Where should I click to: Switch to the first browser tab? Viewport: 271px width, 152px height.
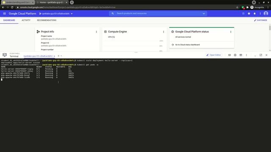[x=17, y=3]
